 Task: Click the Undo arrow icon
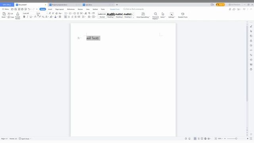click(29, 9)
